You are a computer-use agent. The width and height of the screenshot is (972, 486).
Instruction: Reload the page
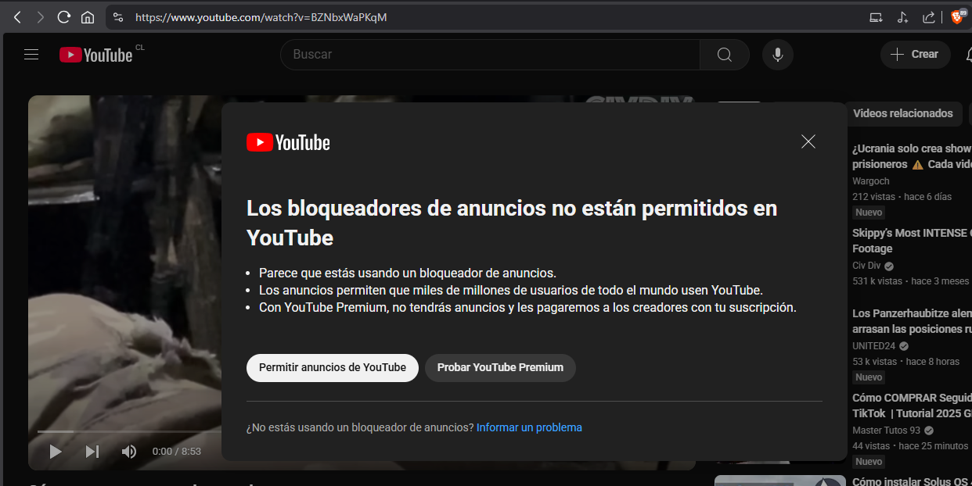(64, 16)
